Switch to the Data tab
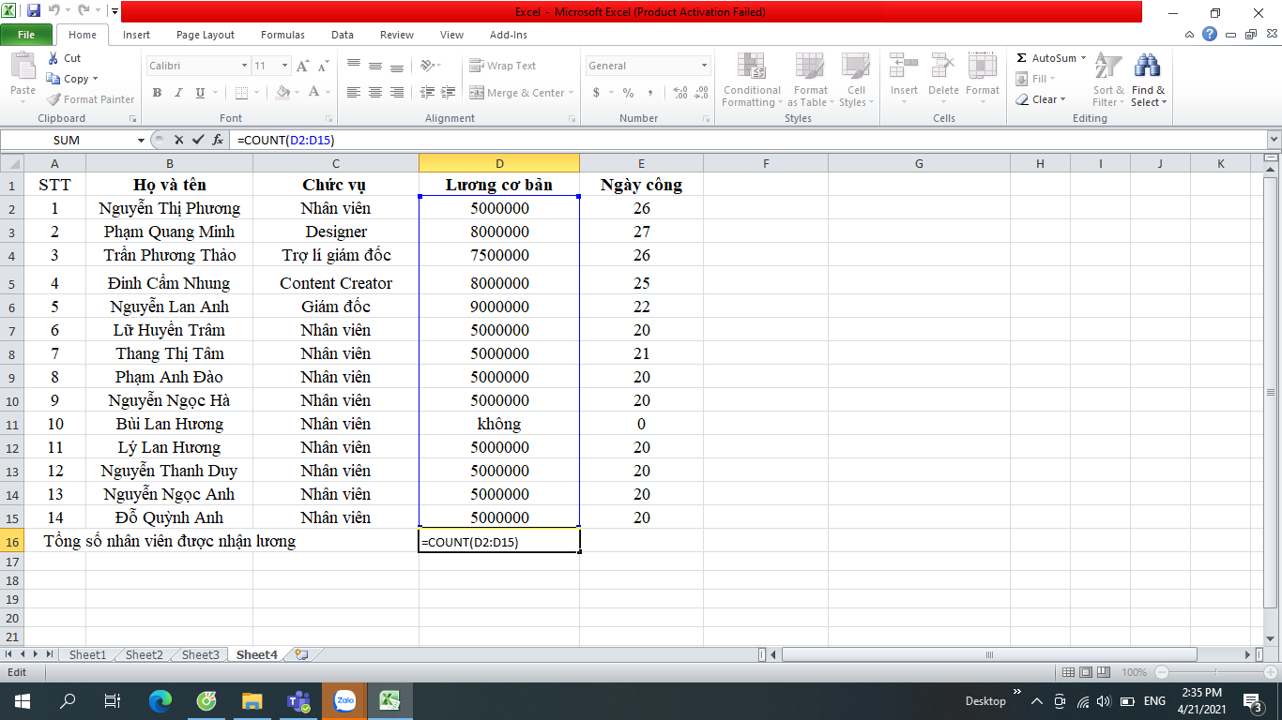The height and width of the screenshot is (720, 1282). [x=343, y=35]
